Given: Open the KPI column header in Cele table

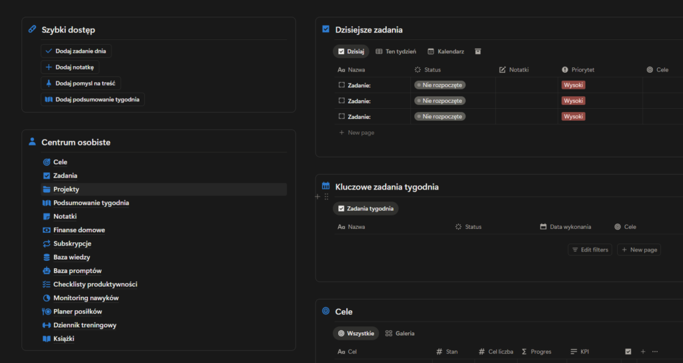Looking at the screenshot, I should 580,352.
